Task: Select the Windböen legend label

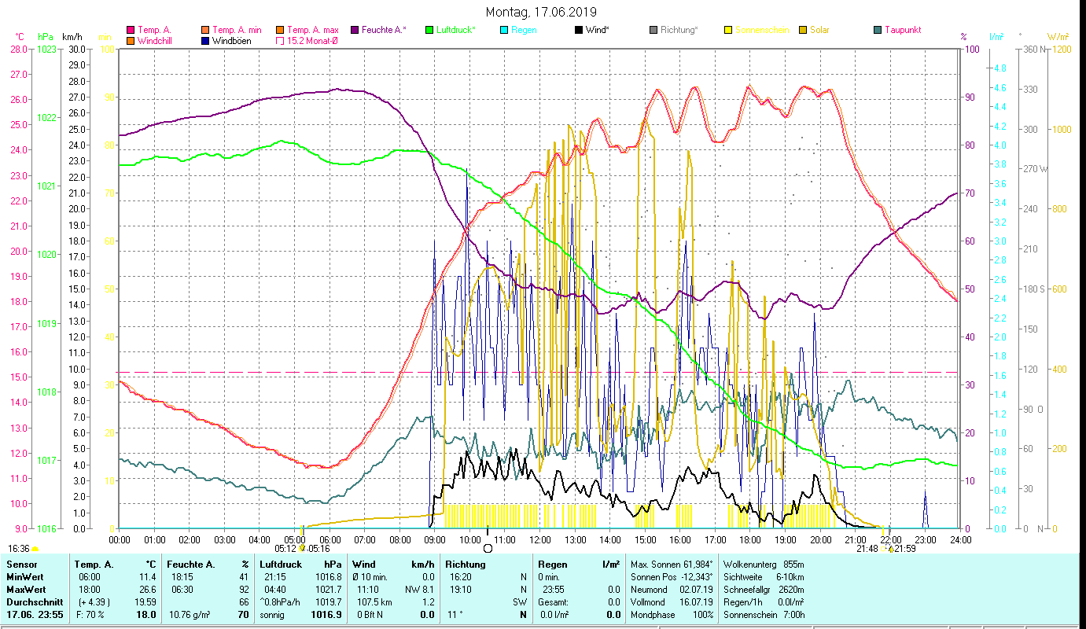Action: (232, 41)
